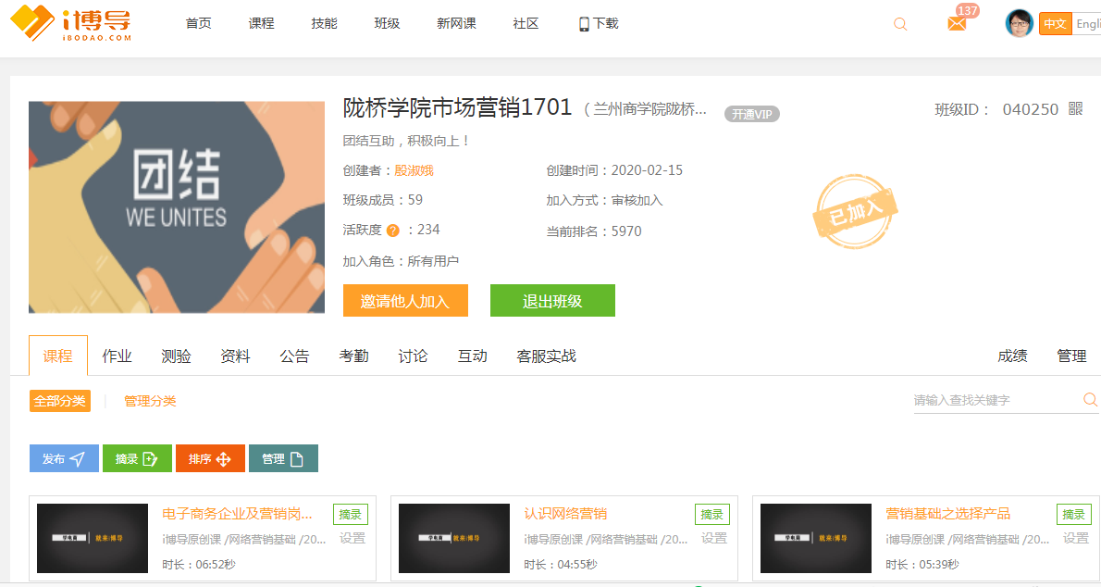1101x587 pixels.
Task: Open the 课程 menu in top navigation
Action: (x=261, y=24)
